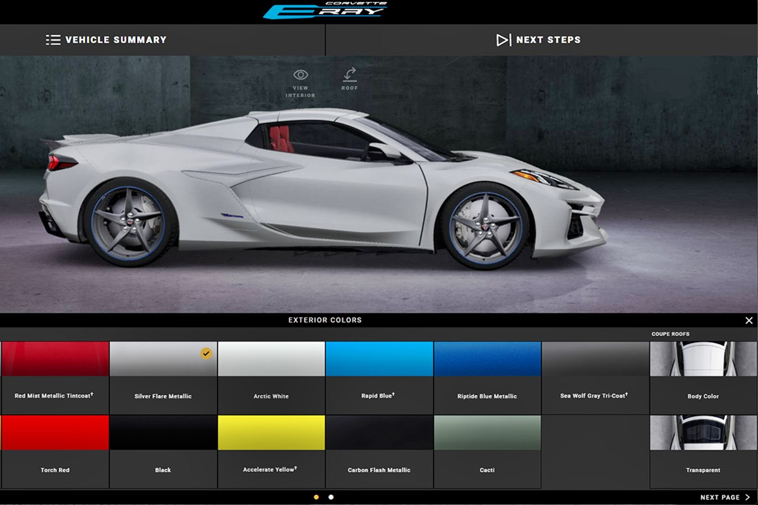Click the Next Page text button
758x505 pixels.
[x=720, y=497]
